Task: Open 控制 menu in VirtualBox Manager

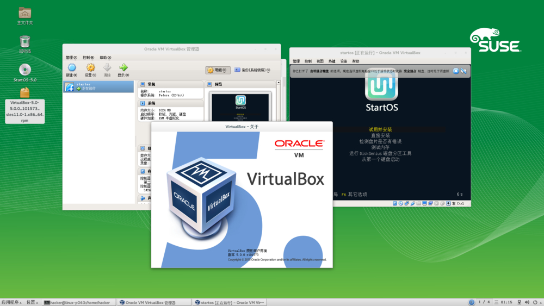Action: tap(89, 58)
